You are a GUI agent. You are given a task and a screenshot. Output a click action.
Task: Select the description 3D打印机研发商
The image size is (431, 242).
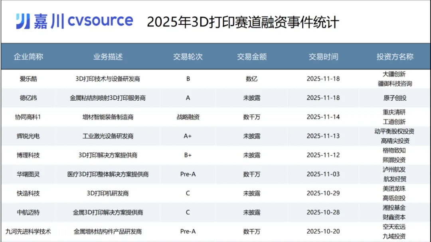(x=108, y=193)
